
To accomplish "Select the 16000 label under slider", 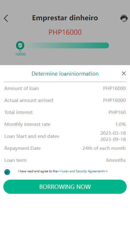I will tap(20, 54).
